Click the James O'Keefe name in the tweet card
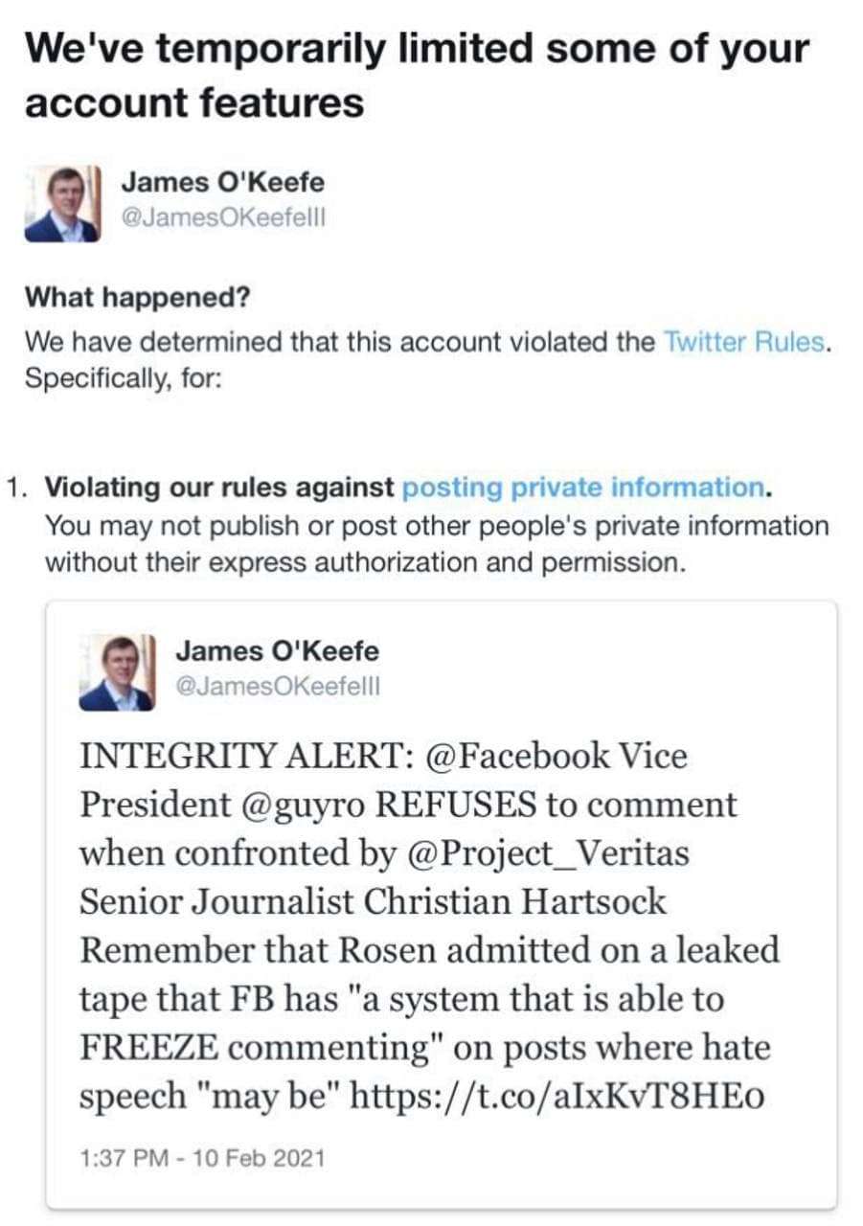863x1226 pixels. click(278, 651)
